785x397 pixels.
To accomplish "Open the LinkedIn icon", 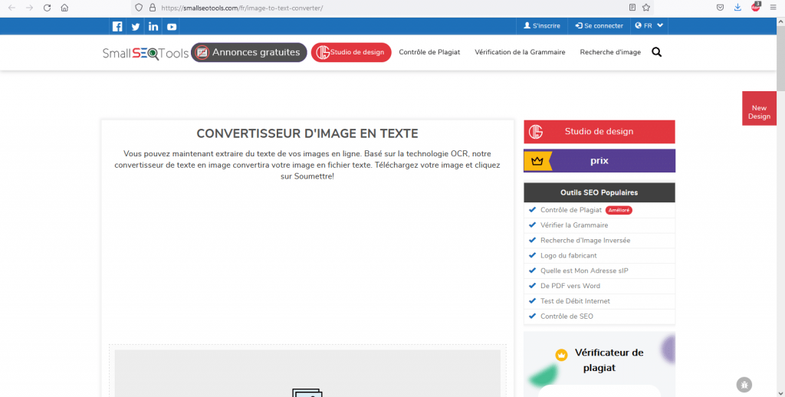I will (153, 26).
